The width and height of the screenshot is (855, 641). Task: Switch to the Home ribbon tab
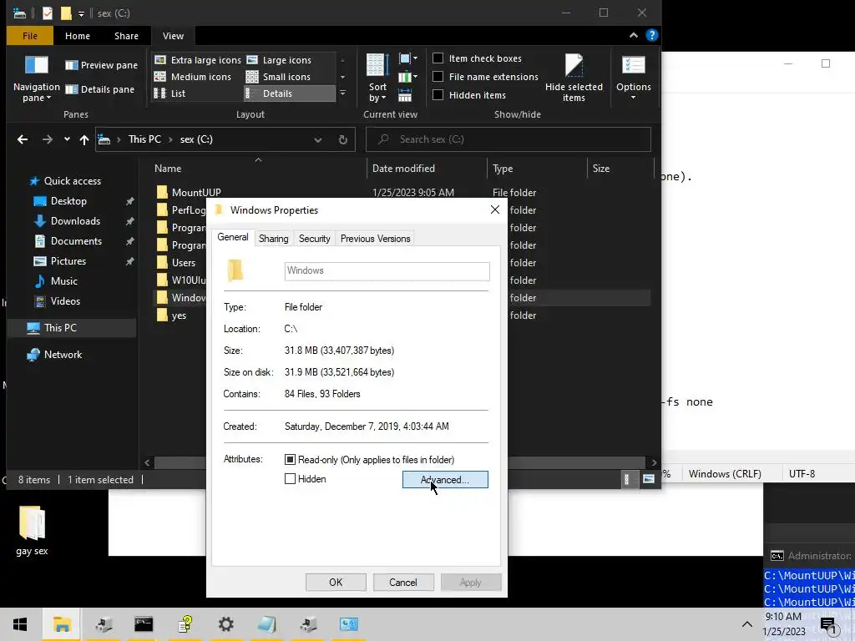click(78, 35)
